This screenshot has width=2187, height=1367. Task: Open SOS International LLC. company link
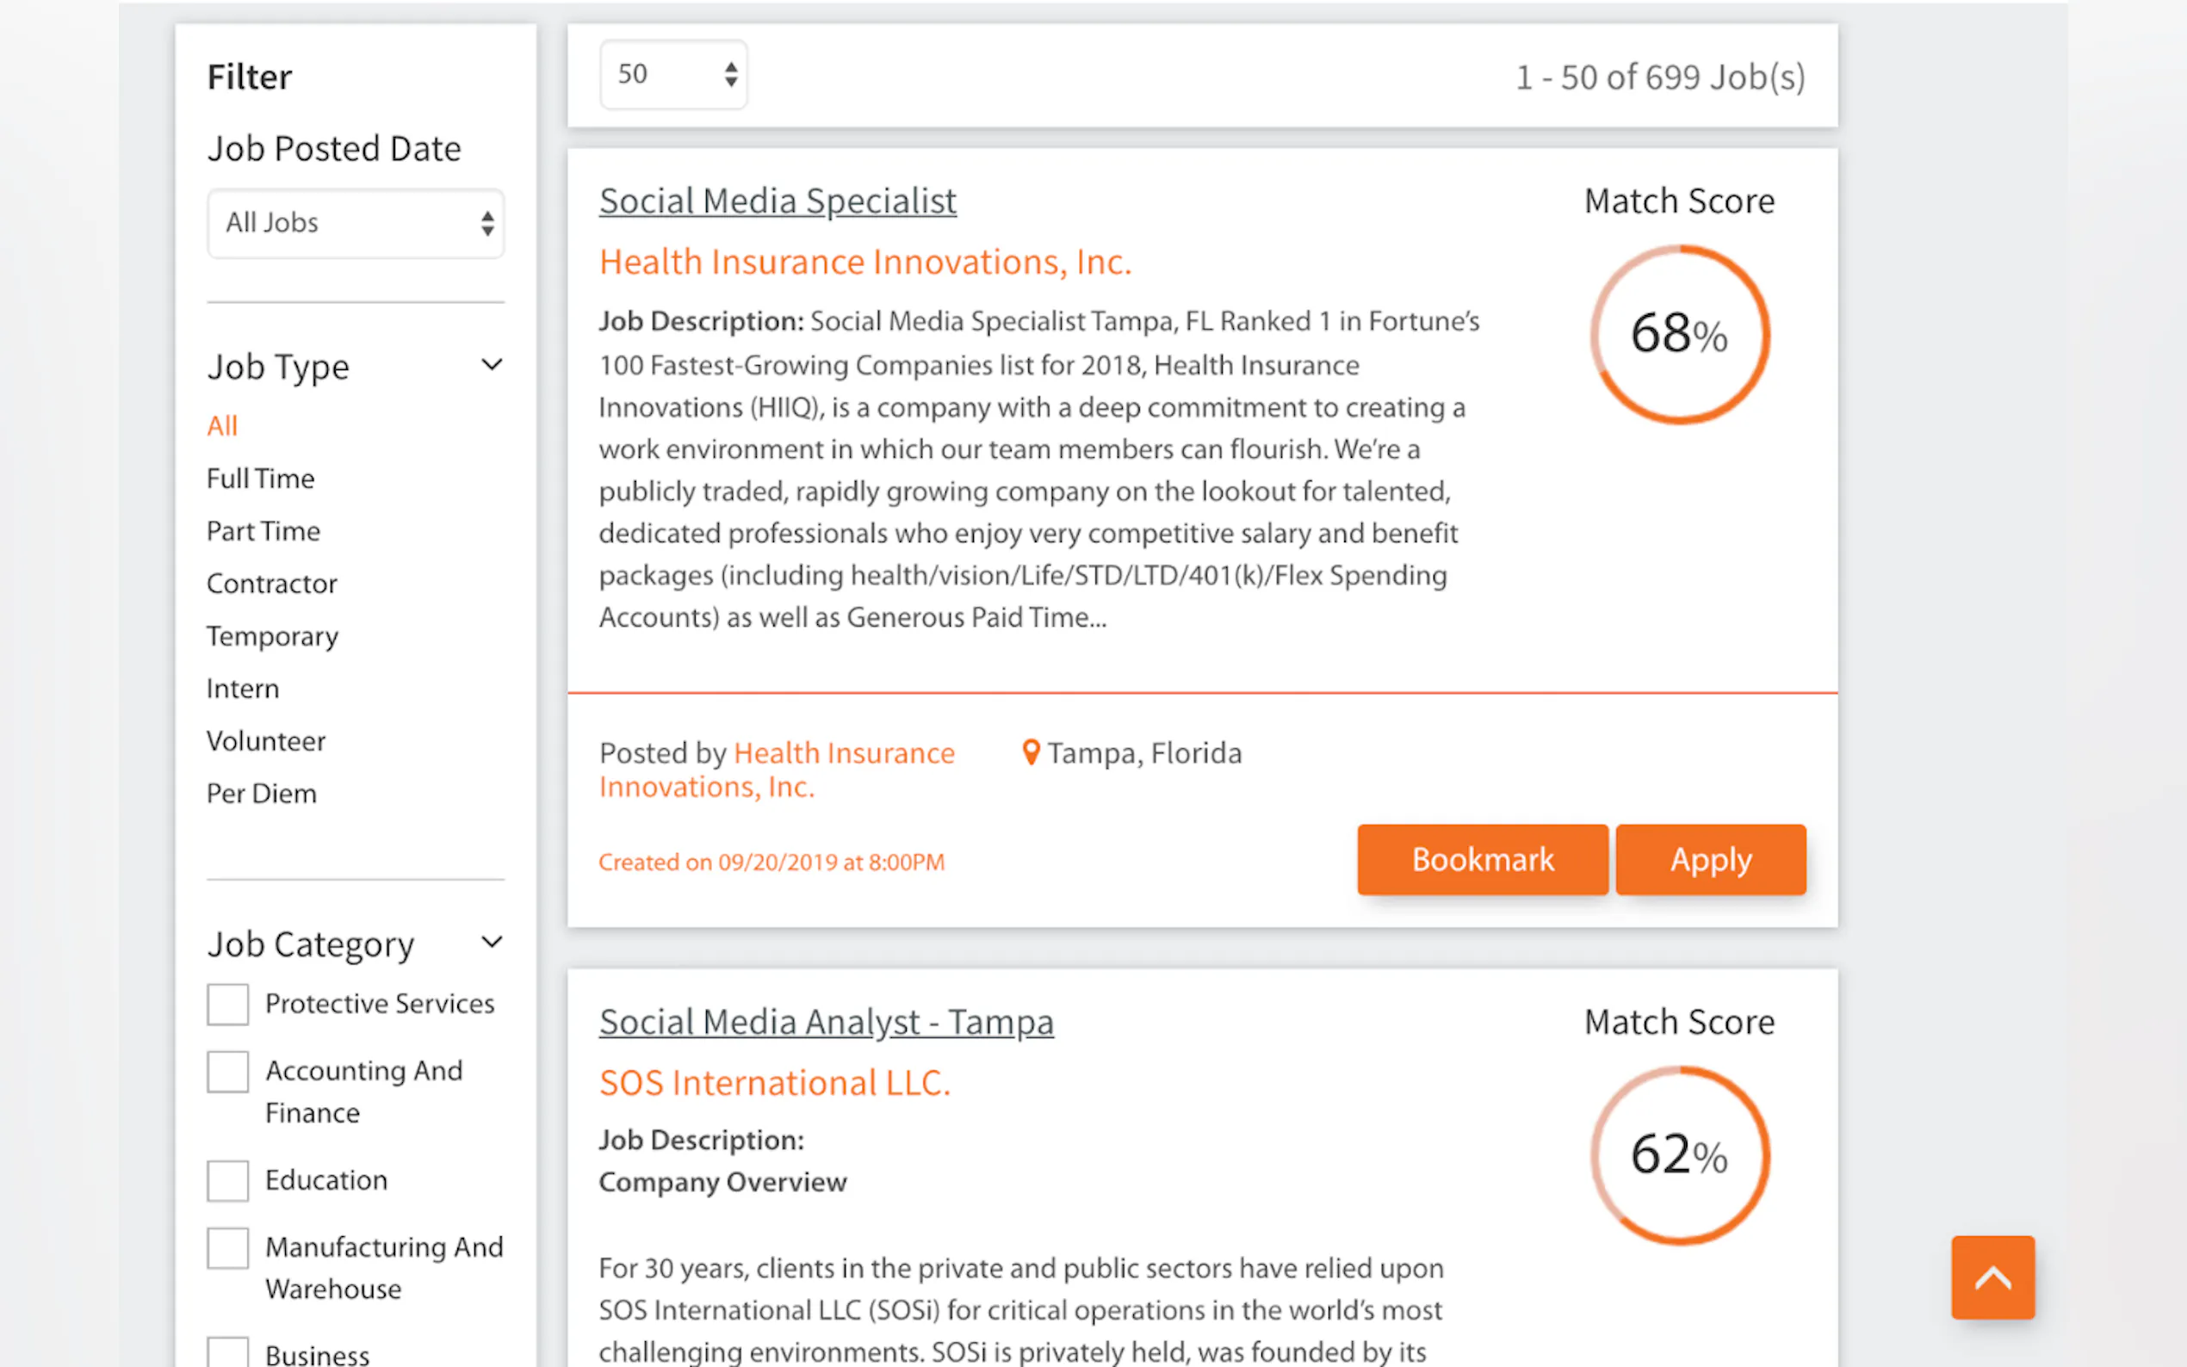pos(775,1083)
